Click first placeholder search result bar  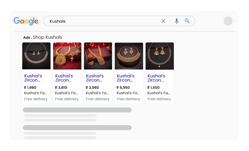point(77,110)
